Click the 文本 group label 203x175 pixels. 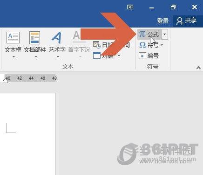coord(68,67)
